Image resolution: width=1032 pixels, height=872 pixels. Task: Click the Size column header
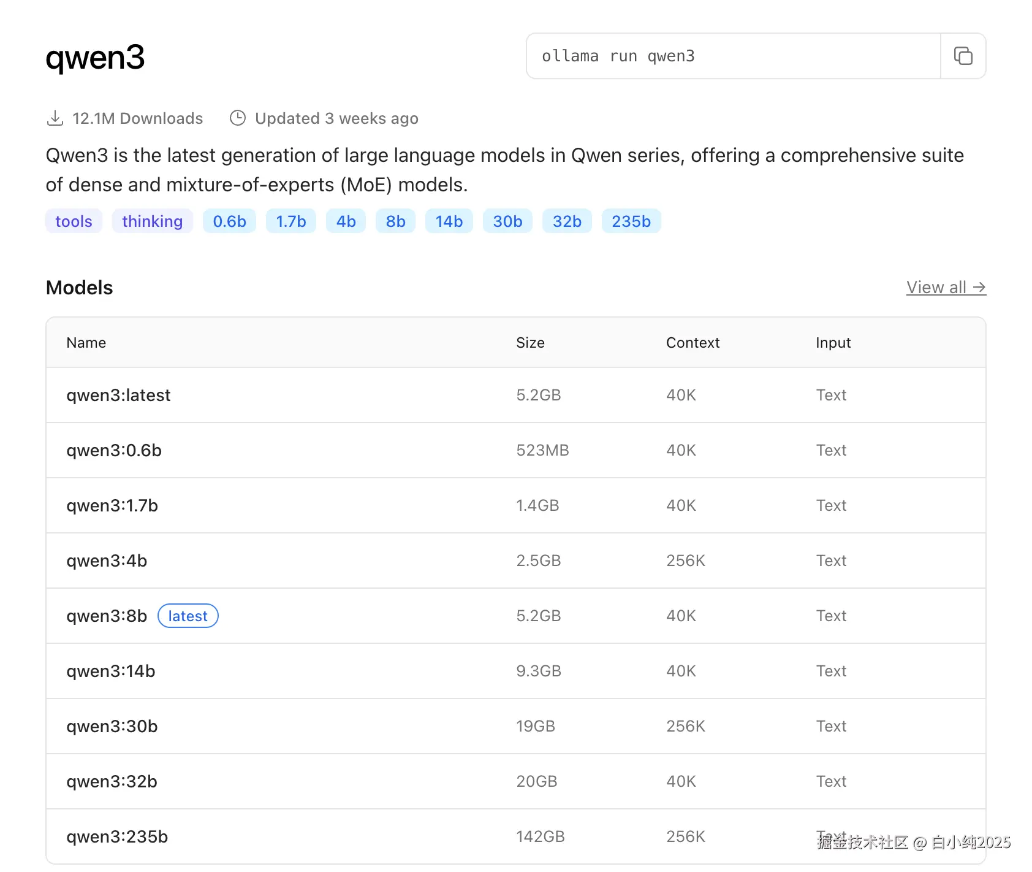[x=530, y=343]
